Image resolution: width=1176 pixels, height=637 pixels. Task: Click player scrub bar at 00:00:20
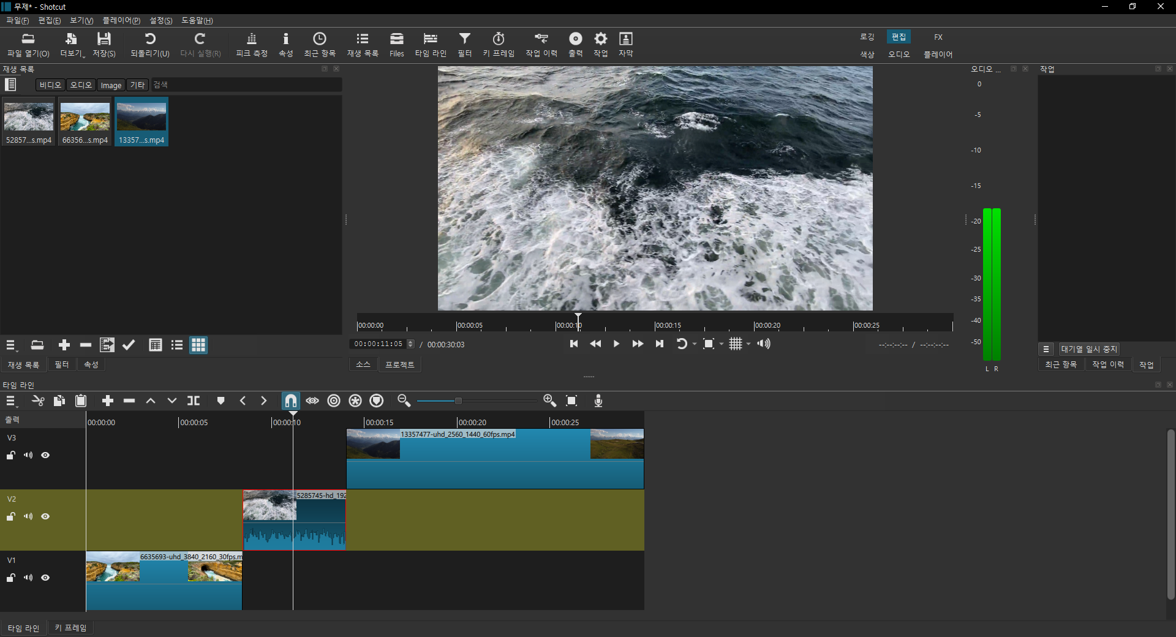755,325
